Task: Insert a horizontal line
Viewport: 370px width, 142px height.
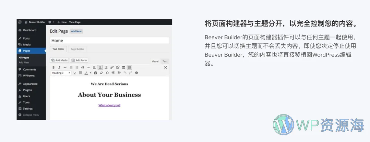Action: 89,67
